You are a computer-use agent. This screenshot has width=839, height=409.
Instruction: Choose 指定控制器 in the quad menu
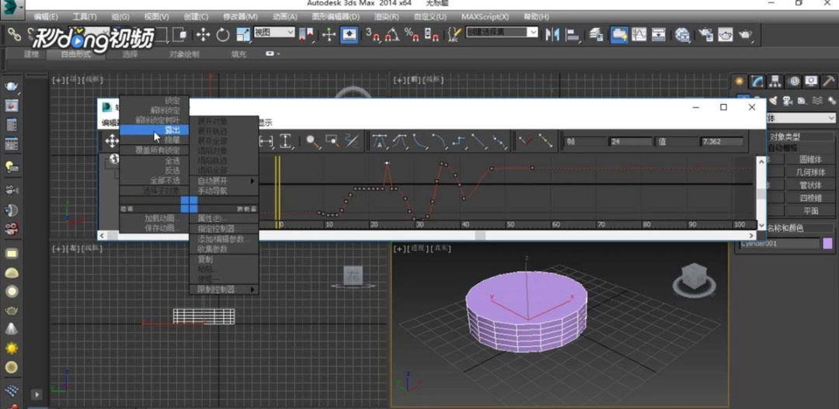[225, 229]
